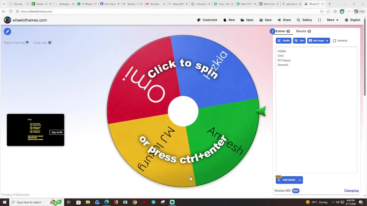Spin the wheel by clicking its center
Image resolution: width=367 pixels, height=206 pixels.
pyautogui.click(x=183, y=111)
